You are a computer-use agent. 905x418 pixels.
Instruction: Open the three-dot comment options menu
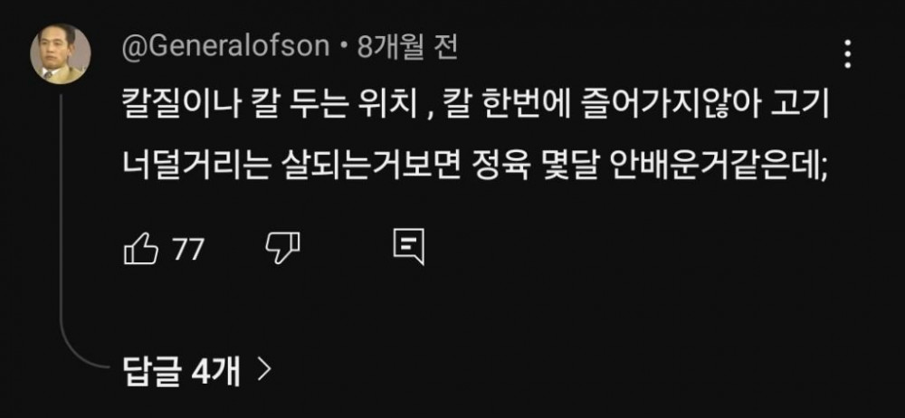tap(847, 54)
